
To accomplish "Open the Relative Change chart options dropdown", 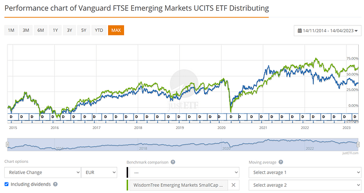I will [43, 172].
